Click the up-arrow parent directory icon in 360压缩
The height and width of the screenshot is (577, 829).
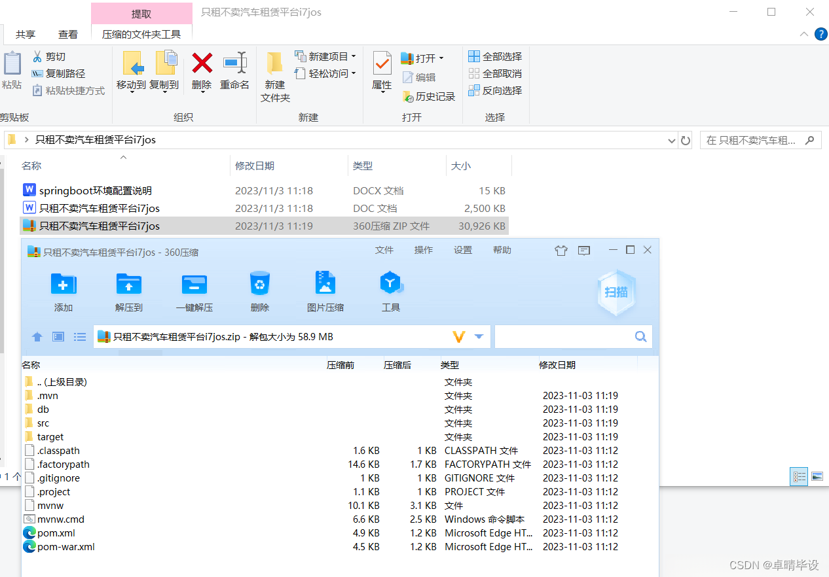tap(37, 337)
